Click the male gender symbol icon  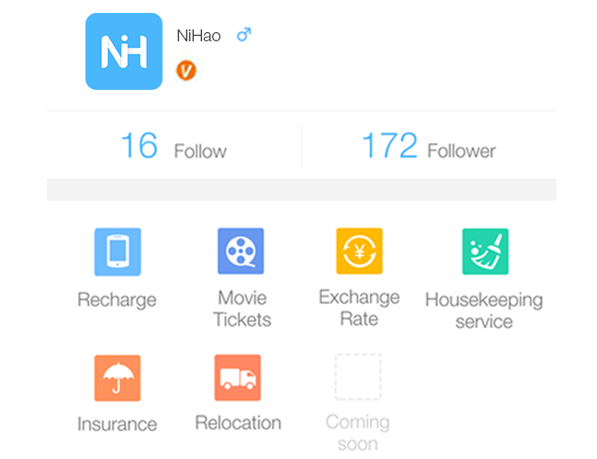point(244,35)
